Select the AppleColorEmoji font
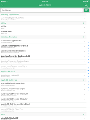Image resolution: width=90 pixels, height=120 pixels. (x=43, y=76)
